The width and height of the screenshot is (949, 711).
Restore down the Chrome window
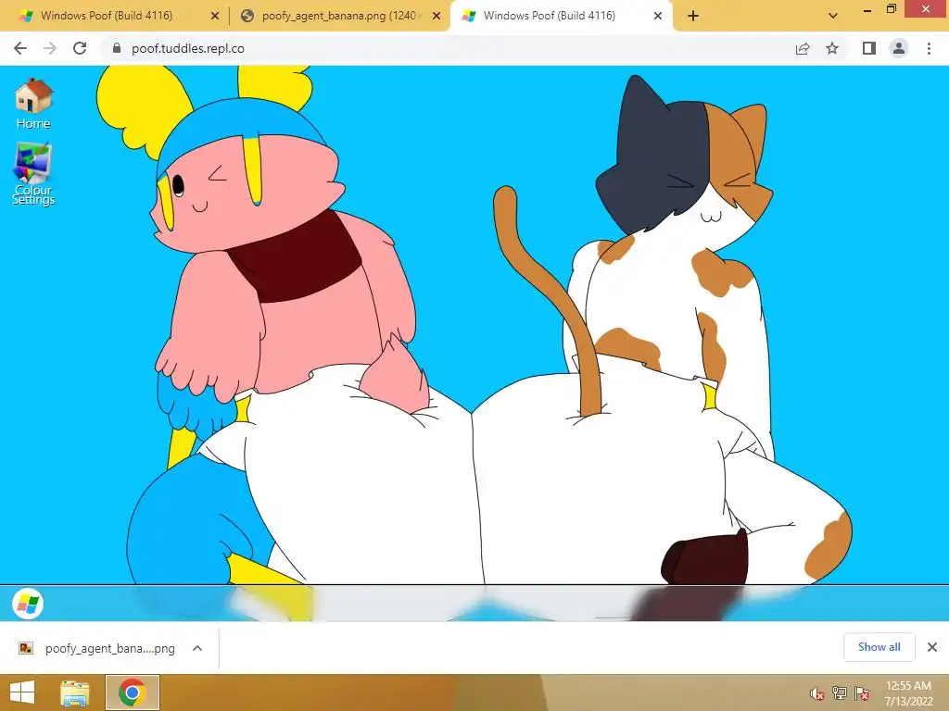tap(891, 9)
